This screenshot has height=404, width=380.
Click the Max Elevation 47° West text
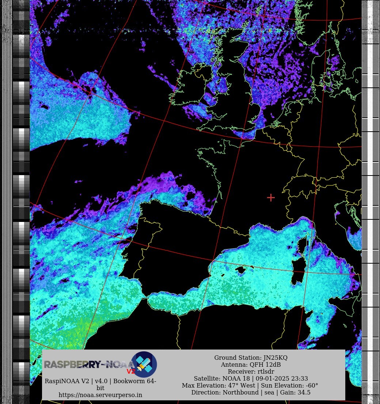pyautogui.click(x=250, y=386)
